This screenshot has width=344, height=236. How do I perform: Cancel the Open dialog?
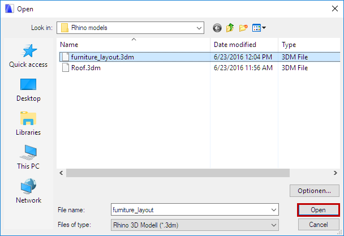click(x=319, y=225)
